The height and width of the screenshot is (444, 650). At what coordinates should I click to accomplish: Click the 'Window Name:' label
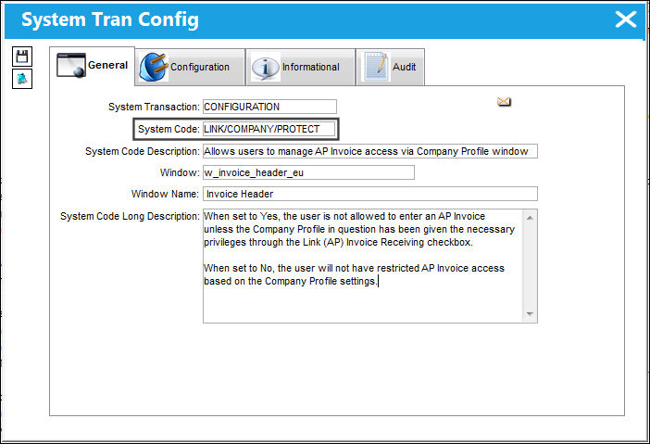(165, 194)
